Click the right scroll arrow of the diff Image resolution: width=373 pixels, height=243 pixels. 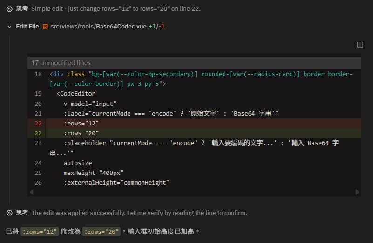pyautogui.click(x=357, y=192)
